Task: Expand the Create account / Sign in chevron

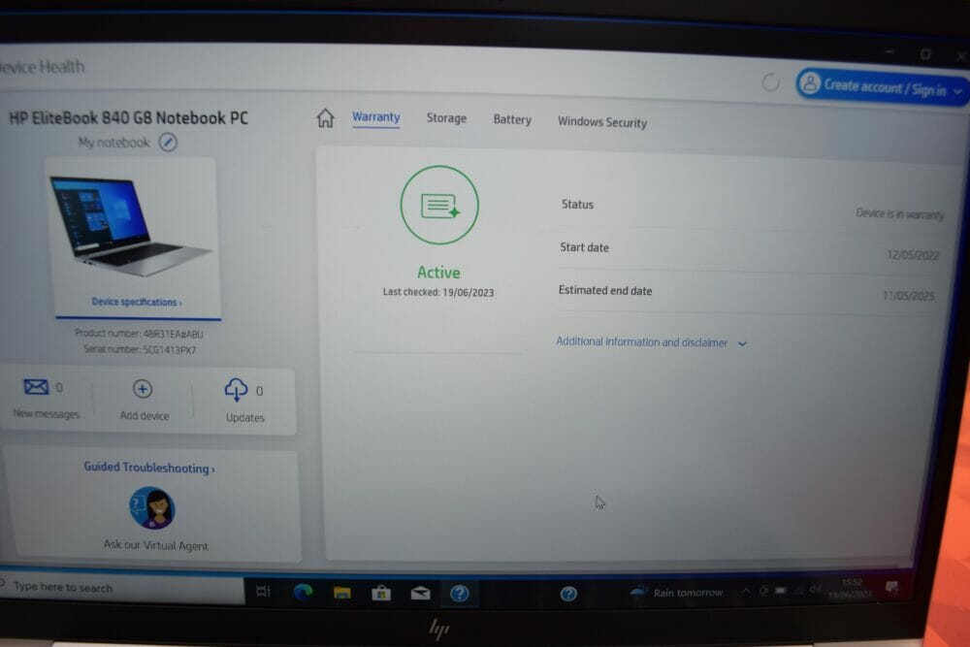Action: 958,91
